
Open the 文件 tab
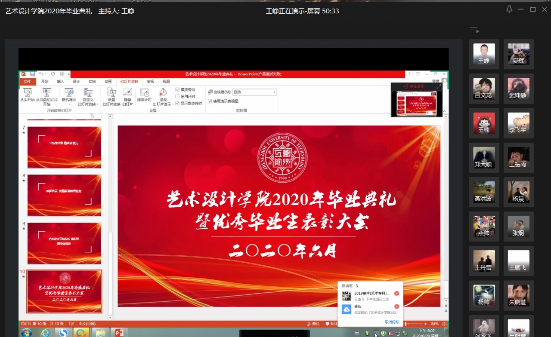pyautogui.click(x=27, y=81)
